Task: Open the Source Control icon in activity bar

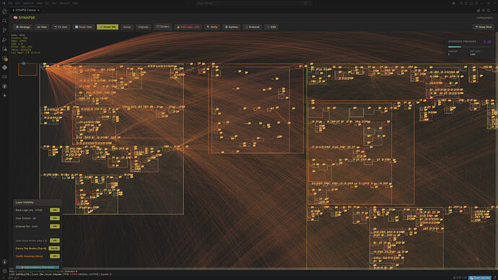Action: 4,30
